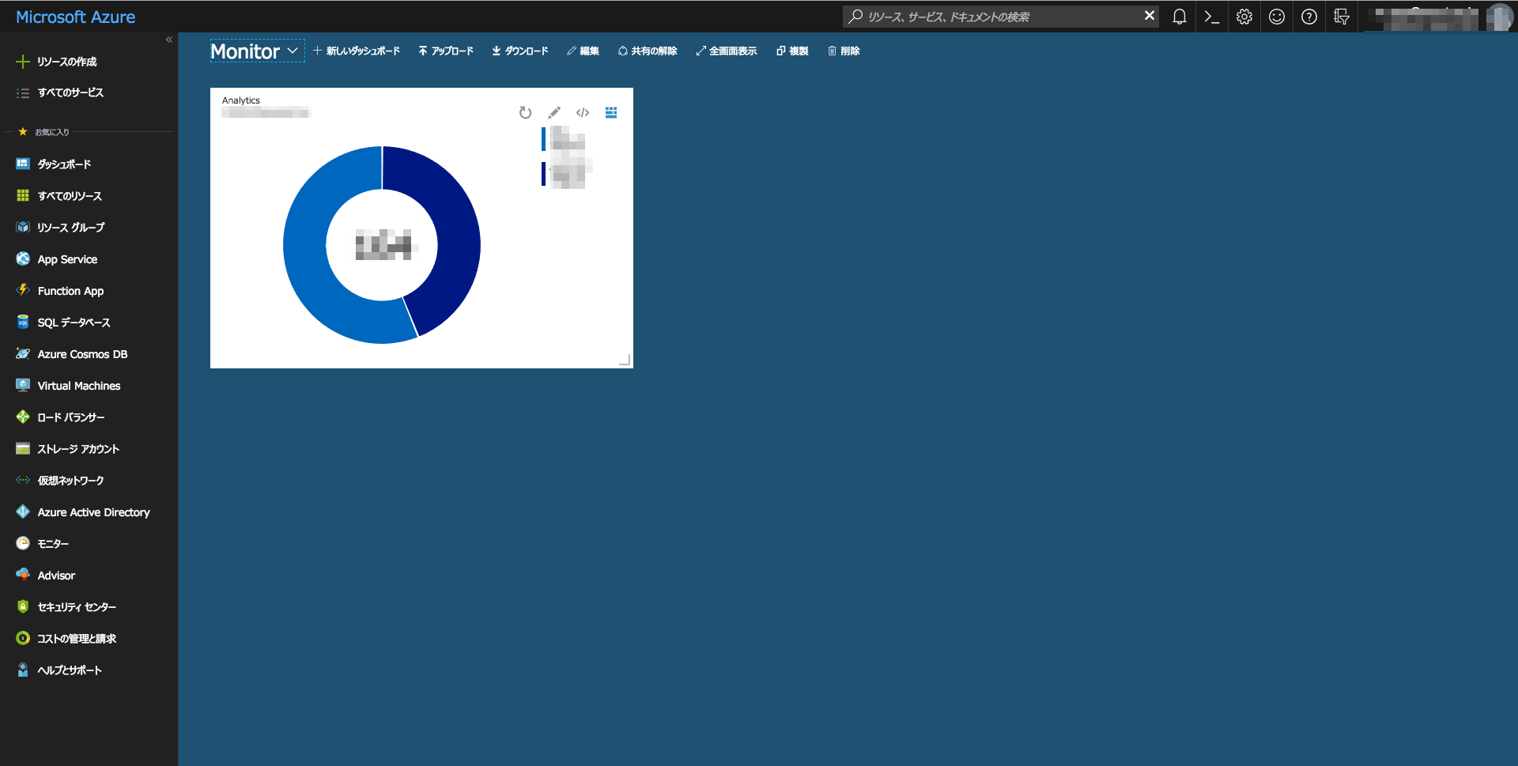Open the Monitor dashboard dropdown

coord(257,51)
